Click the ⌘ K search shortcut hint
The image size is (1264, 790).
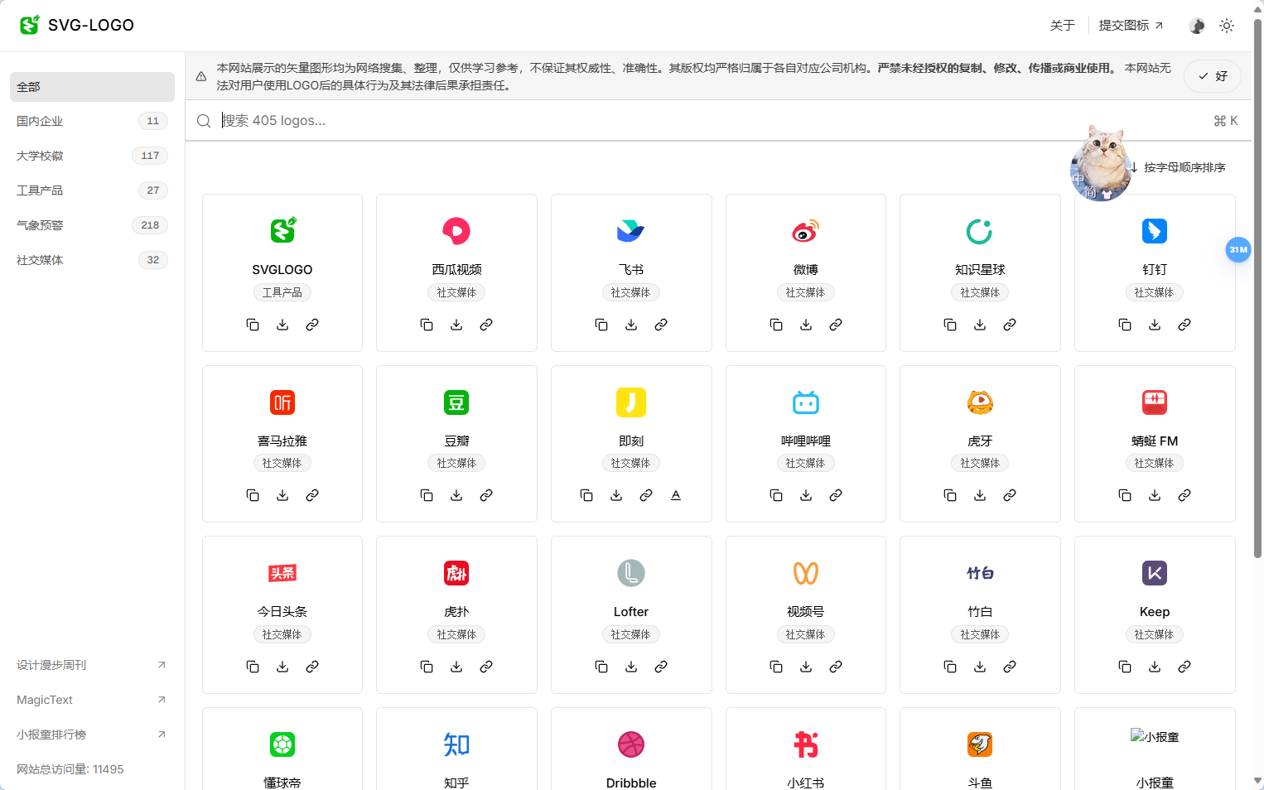[1226, 121]
